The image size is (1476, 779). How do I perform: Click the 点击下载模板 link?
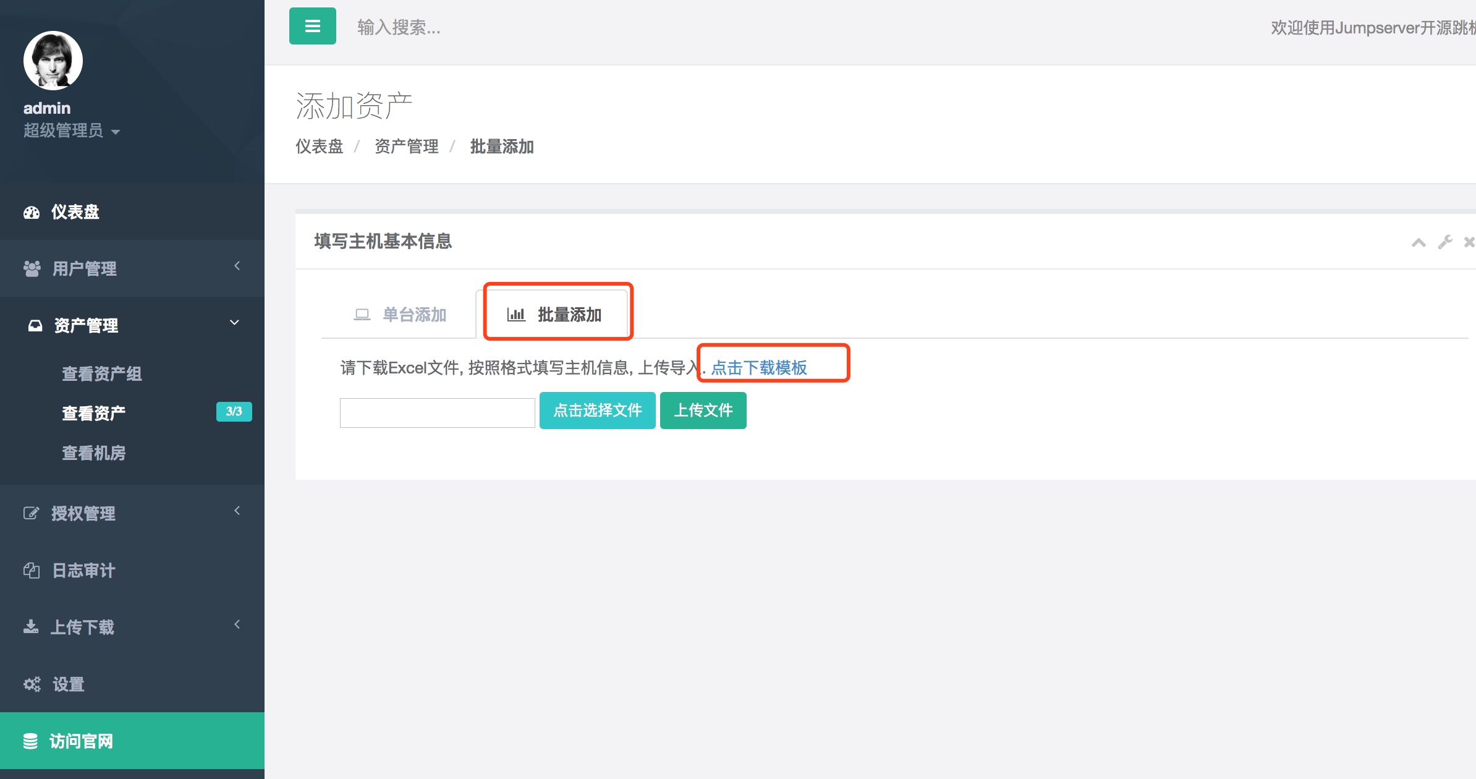[x=759, y=368]
